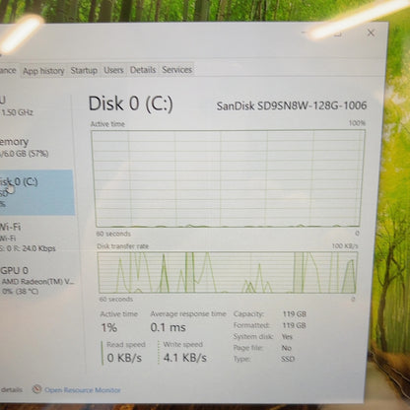
Task: Click the 100 KB/s scale label
Action: 345,246
